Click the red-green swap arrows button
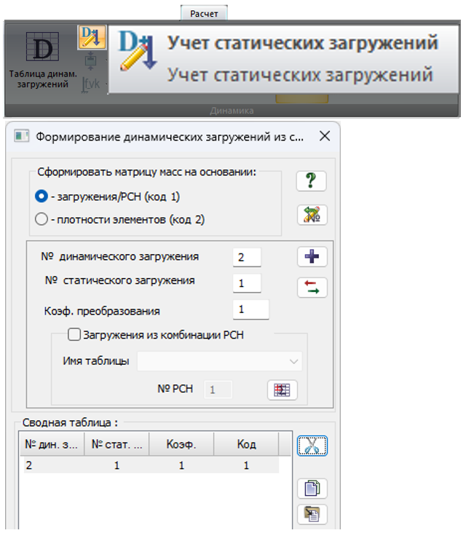 click(x=312, y=288)
